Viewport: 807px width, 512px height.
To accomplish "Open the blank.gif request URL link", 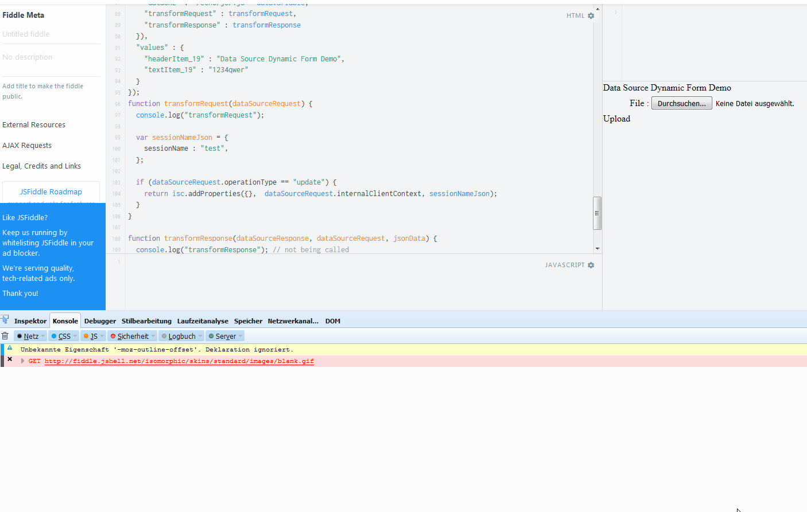I will click(179, 361).
